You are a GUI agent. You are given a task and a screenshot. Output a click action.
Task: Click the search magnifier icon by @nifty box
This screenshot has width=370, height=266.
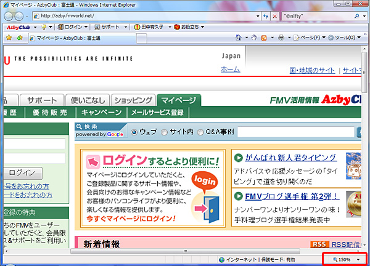click(357, 16)
